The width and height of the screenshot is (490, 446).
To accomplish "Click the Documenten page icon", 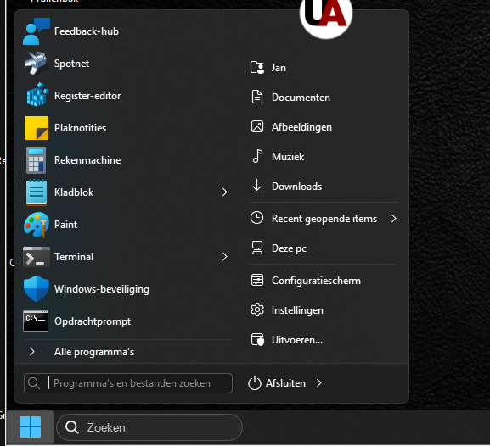I will [257, 97].
